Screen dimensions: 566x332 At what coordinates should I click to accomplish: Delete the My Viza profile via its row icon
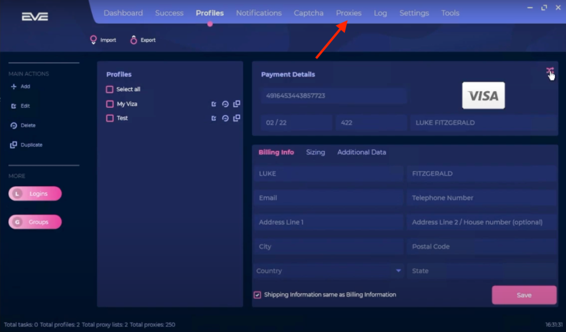coord(225,104)
